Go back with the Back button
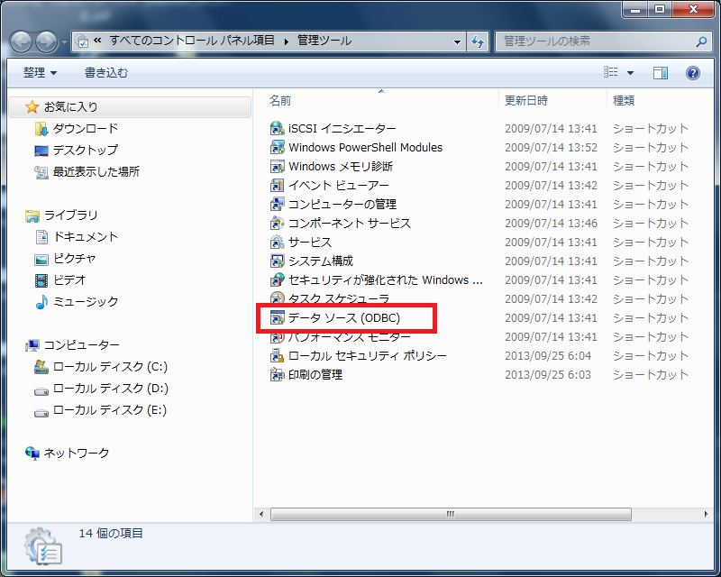The width and height of the screenshot is (721, 577). 21,42
